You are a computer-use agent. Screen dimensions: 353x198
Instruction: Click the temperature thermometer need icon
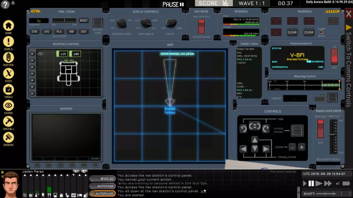(x=37, y=195)
